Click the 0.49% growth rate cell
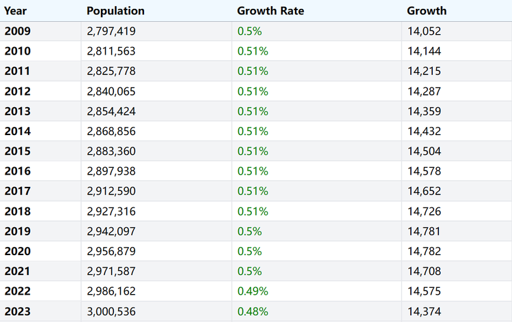Viewport: 512px width, 322px height. 253,291
